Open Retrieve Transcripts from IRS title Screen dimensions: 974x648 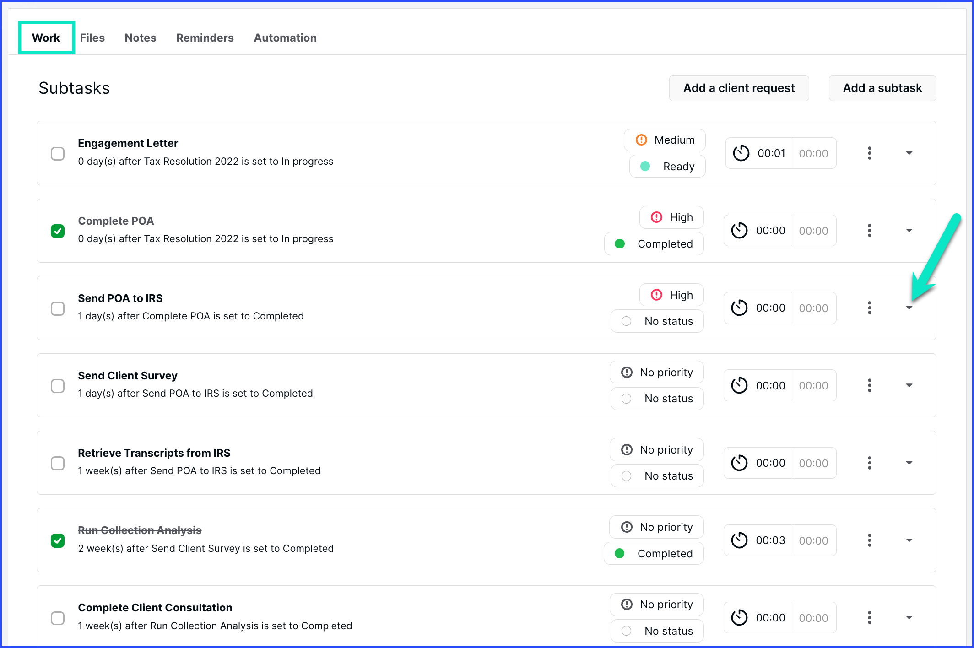coord(154,453)
